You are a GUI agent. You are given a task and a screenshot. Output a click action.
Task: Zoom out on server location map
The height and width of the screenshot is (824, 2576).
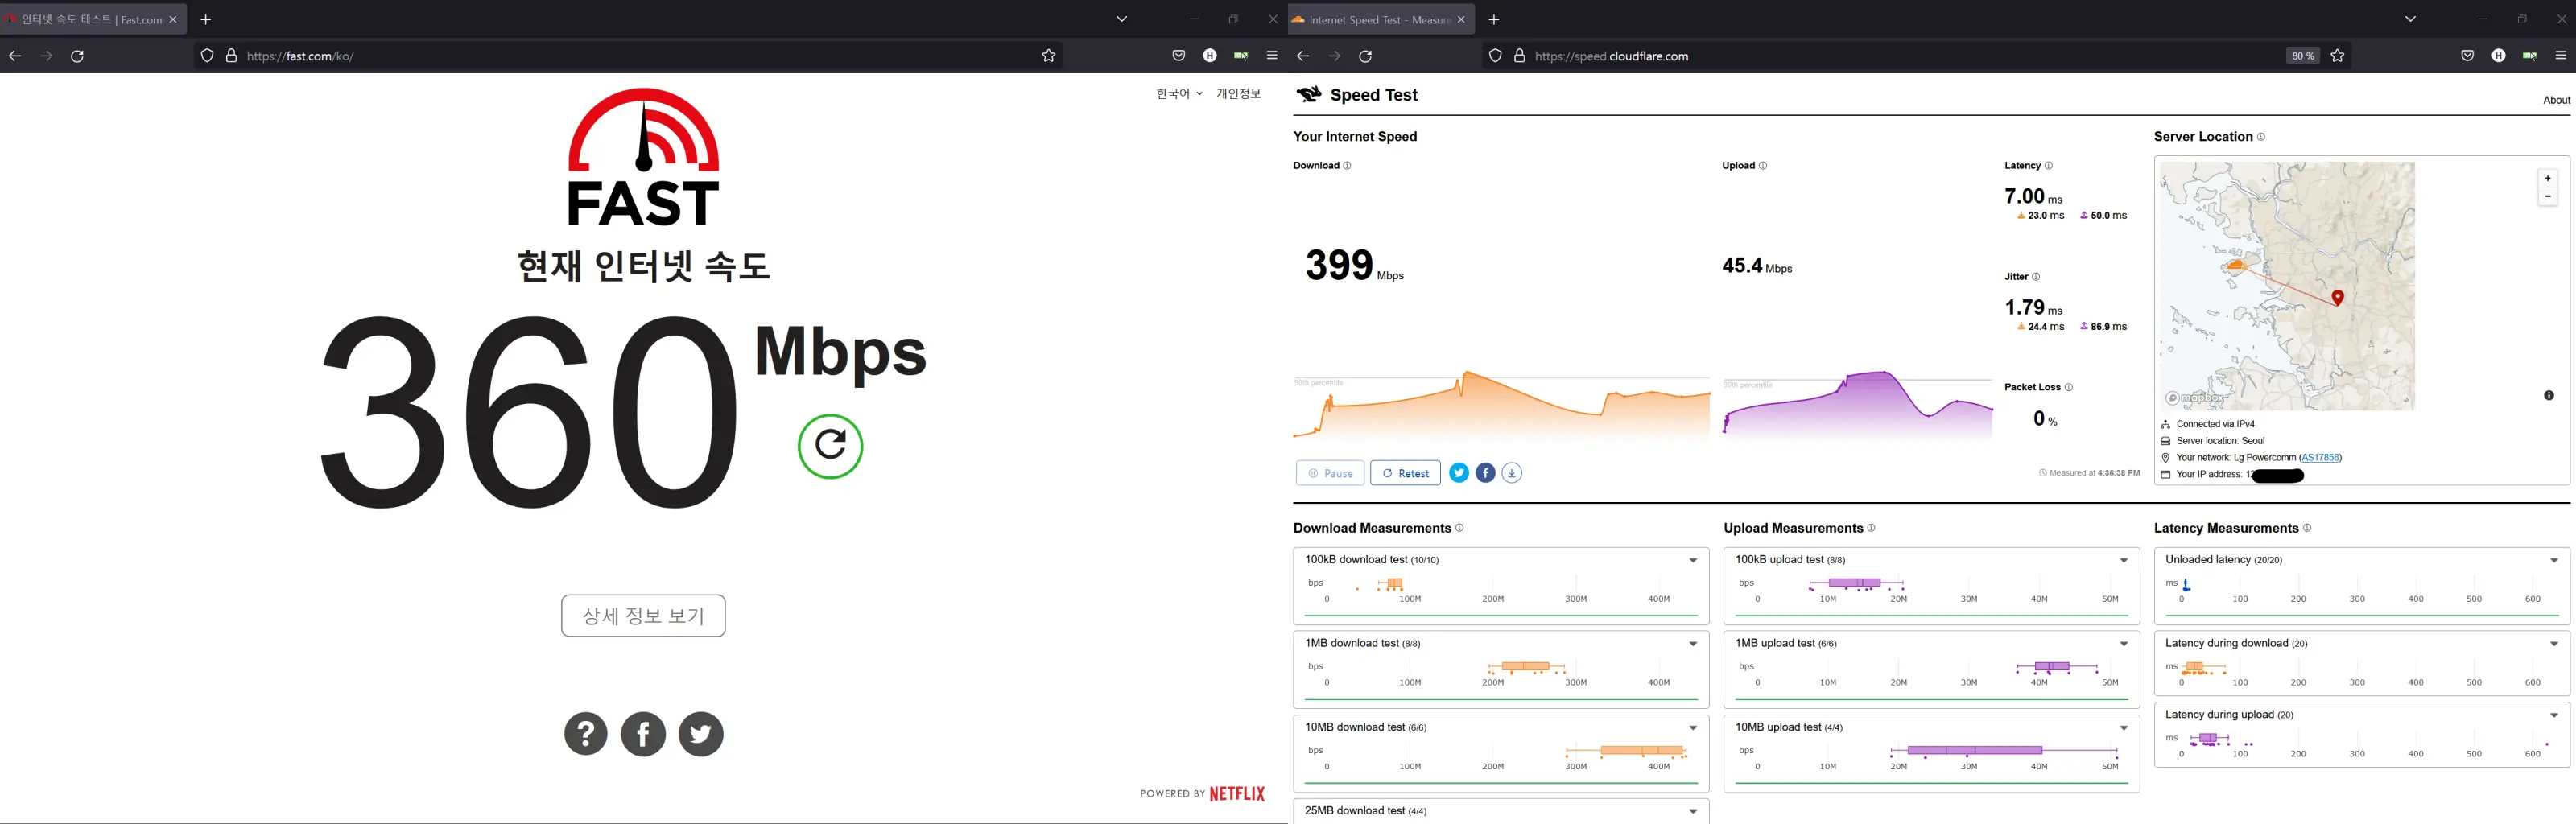(2548, 196)
